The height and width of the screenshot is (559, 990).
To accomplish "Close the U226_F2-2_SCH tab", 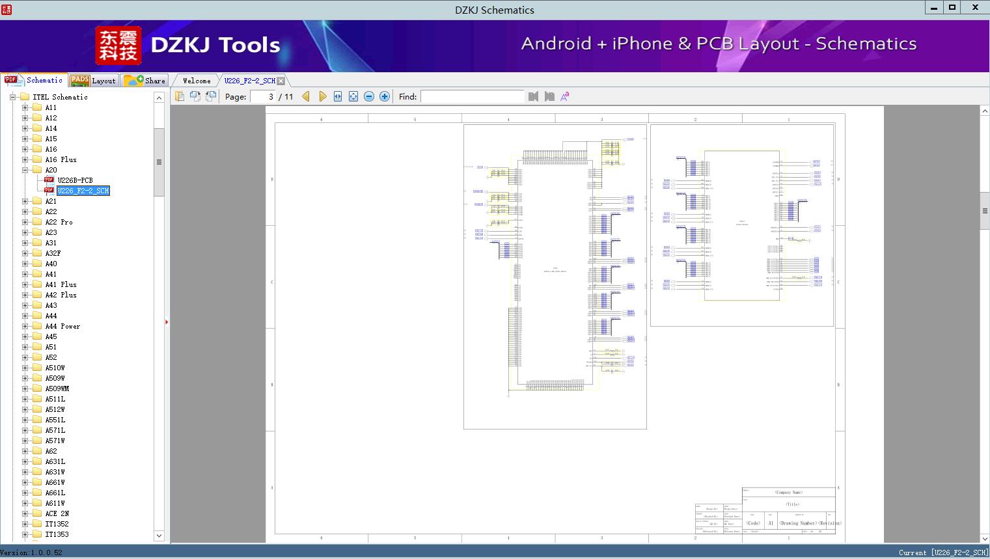I will tap(281, 81).
